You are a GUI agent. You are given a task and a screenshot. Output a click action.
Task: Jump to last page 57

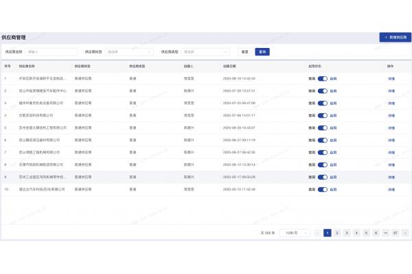(x=396, y=233)
